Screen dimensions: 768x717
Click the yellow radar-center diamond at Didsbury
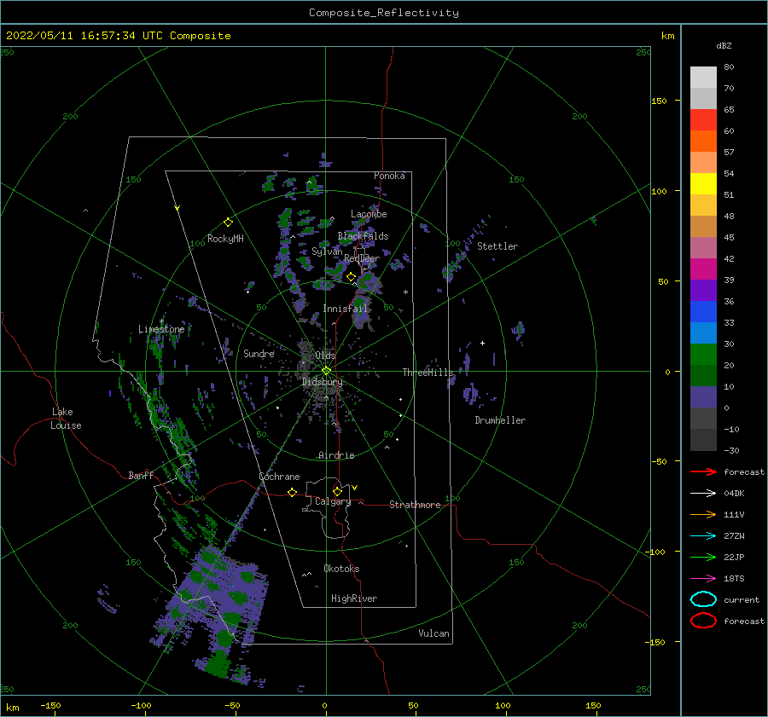326,371
